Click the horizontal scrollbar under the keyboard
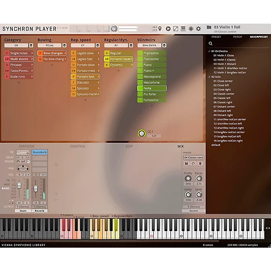The height and width of the screenshot is (271, 271). point(109,241)
